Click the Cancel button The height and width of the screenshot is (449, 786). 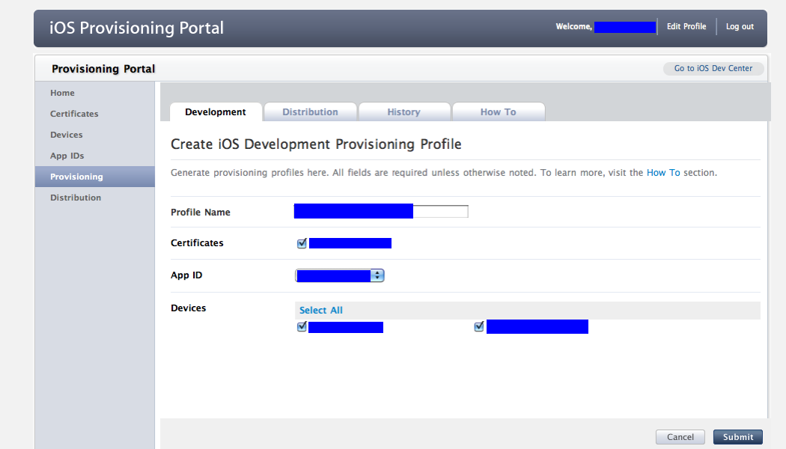pyautogui.click(x=680, y=437)
